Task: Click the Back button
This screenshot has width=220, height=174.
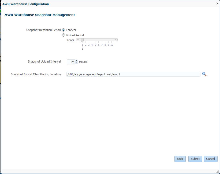Action: coord(180,159)
